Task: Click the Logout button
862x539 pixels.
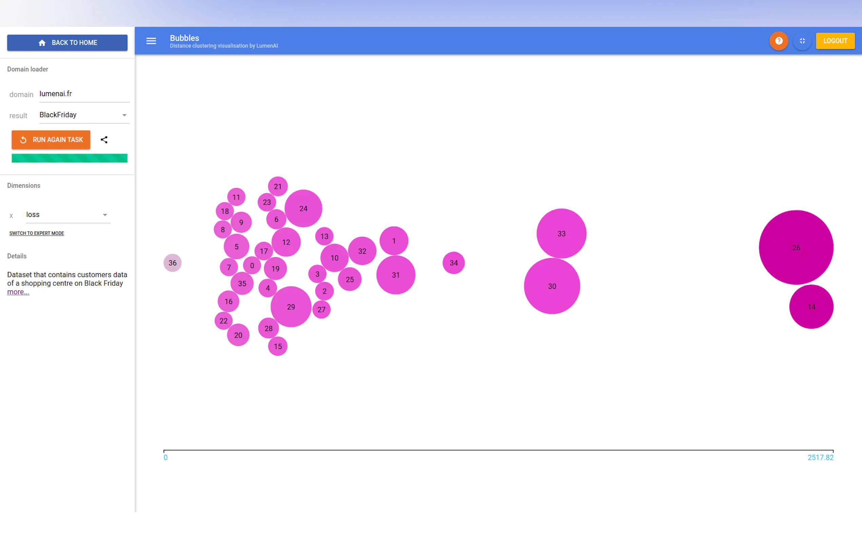Action: pyautogui.click(x=835, y=41)
